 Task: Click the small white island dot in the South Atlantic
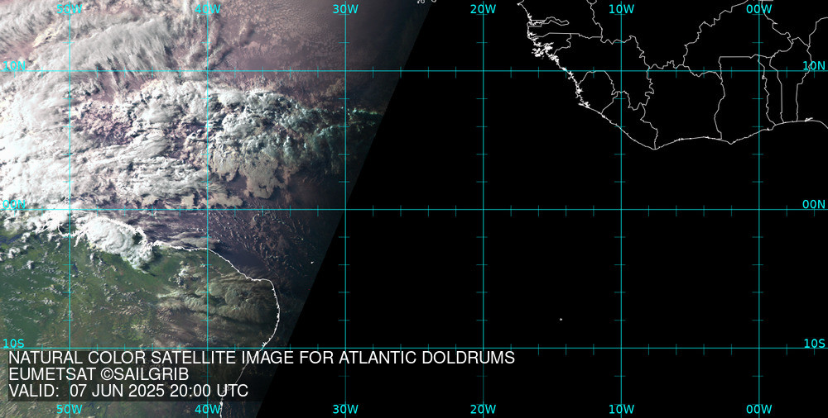(x=561, y=320)
